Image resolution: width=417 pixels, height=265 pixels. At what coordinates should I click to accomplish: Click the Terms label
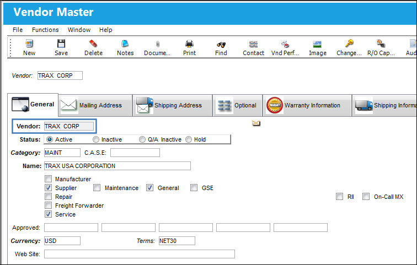(x=146, y=241)
